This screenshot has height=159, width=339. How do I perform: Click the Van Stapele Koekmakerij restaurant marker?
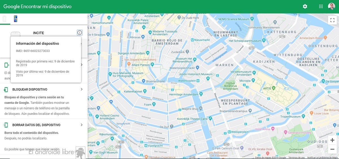pyautogui.click(x=128, y=64)
